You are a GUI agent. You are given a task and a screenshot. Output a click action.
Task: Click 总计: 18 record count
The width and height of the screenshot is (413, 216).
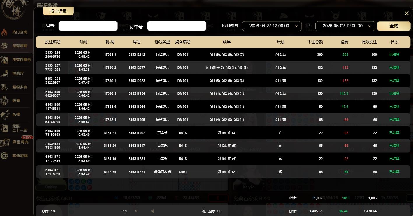[48, 211]
